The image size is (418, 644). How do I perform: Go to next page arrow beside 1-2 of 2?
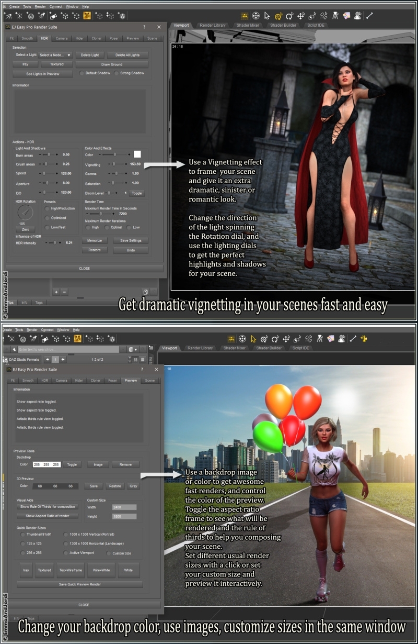(63, 359)
